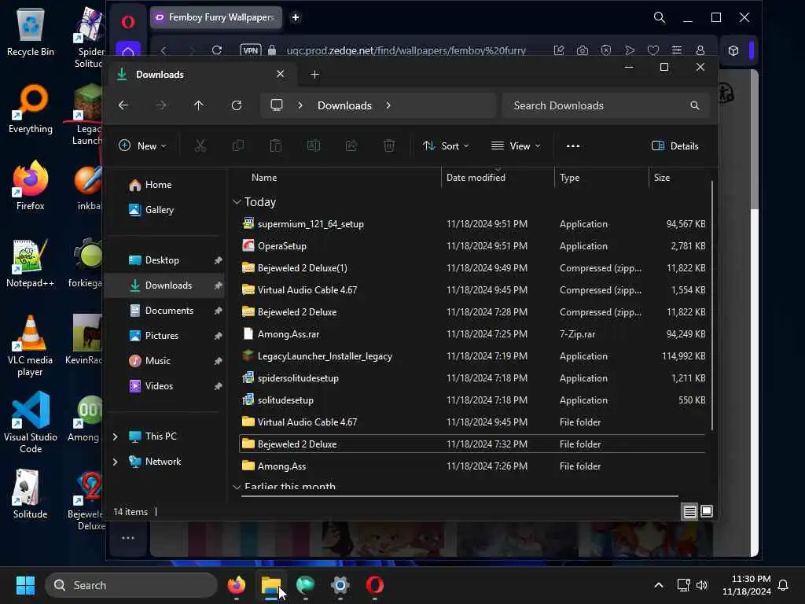Open Opera easy setup menu icon
Screen dimensions: 805x604
pos(677,50)
